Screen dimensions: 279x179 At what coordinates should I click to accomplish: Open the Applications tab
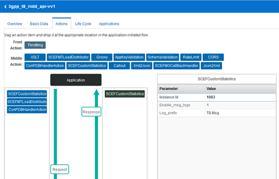pos(109,24)
